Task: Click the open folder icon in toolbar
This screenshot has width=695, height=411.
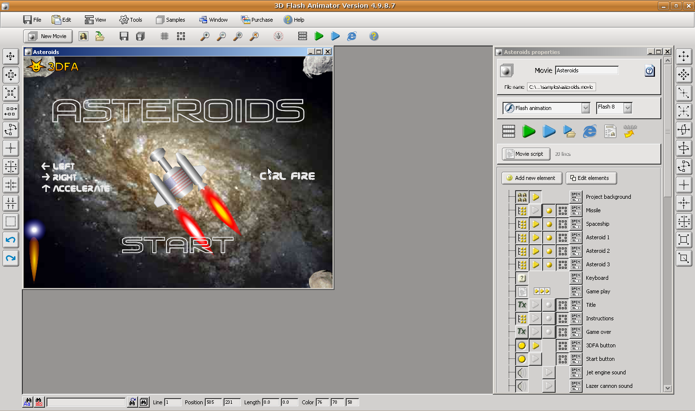Action: [x=100, y=36]
